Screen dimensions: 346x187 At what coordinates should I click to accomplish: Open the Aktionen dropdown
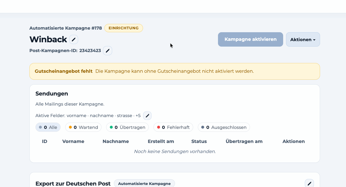point(303,39)
